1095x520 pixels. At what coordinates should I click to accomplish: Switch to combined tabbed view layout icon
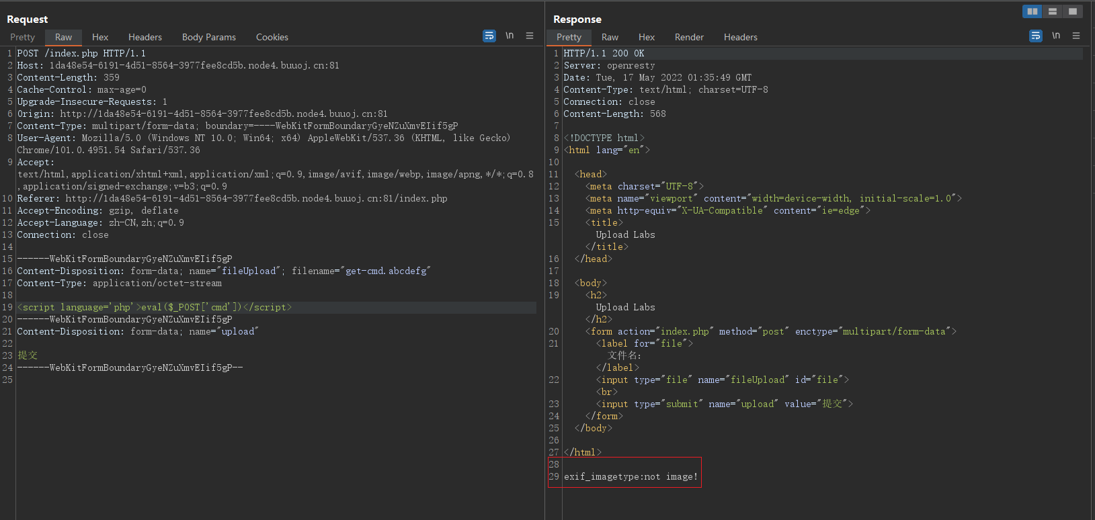(x=1072, y=11)
